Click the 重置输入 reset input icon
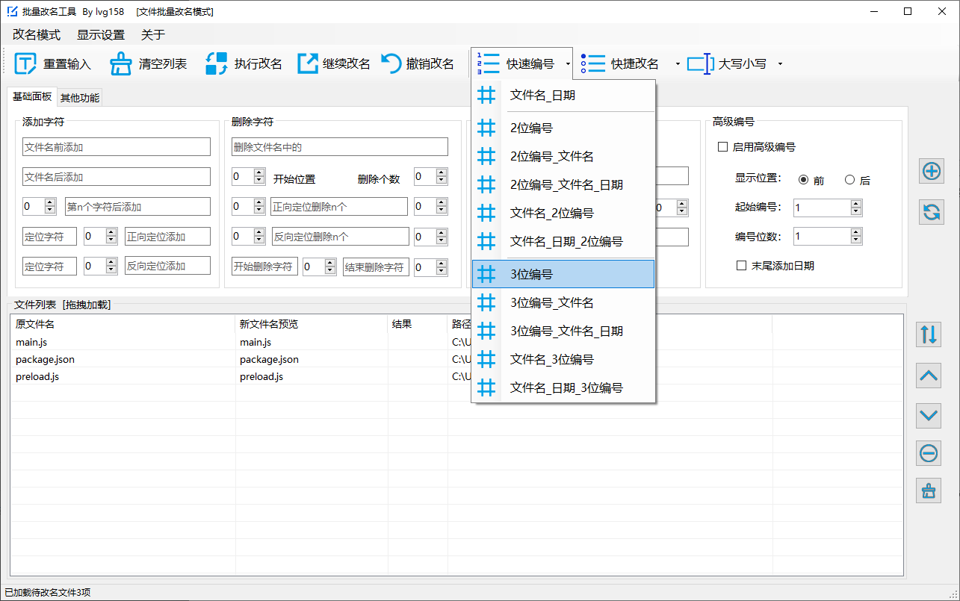The width and height of the screenshot is (960, 601). point(26,64)
